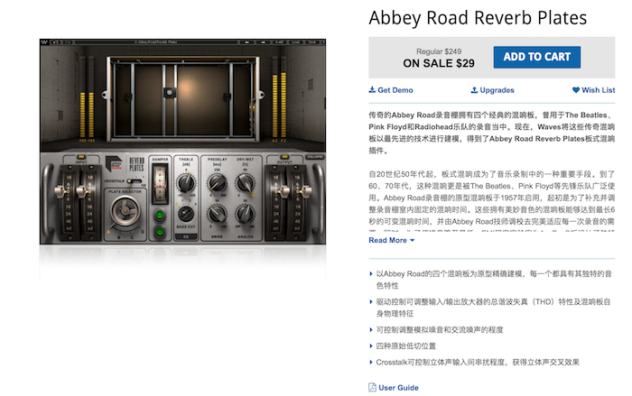Image resolution: width=632 pixels, height=396 pixels.
Task: Click the paragraph mentioning Pink Floyd和Radiohead
Action: point(492,133)
